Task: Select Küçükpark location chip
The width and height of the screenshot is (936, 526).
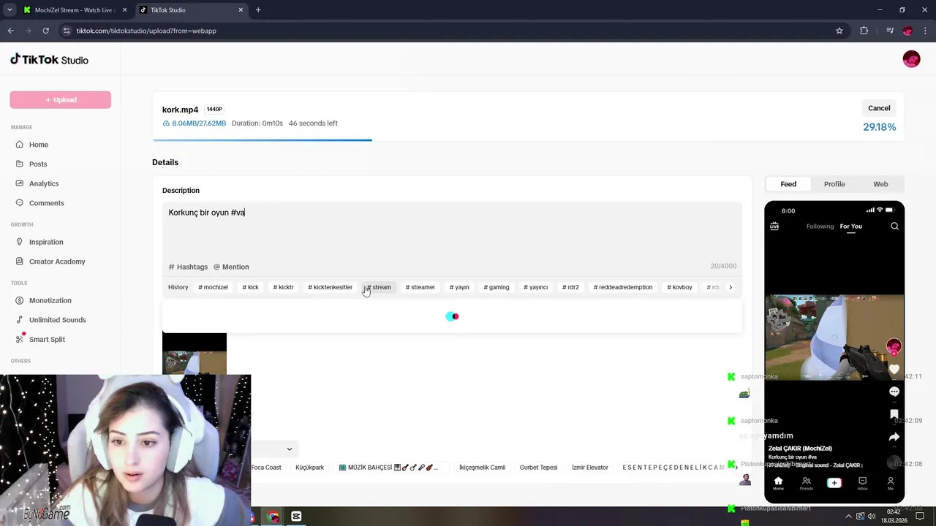Action: [x=309, y=468]
